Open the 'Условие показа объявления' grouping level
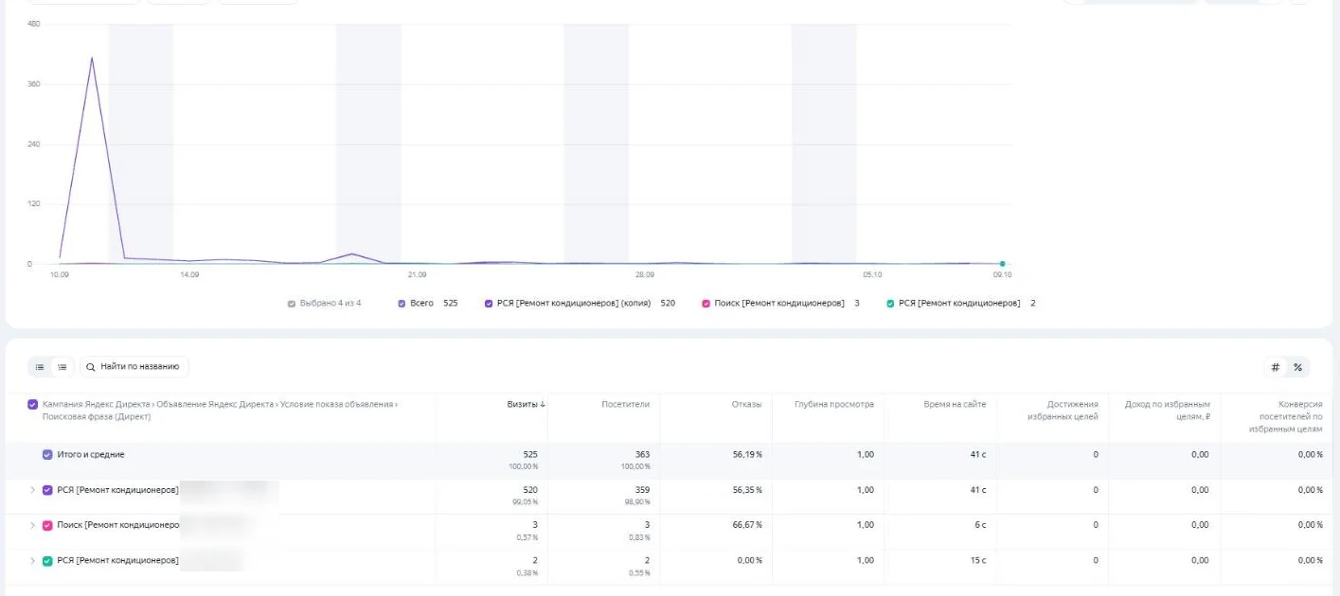The image size is (1340, 596). tap(336, 405)
